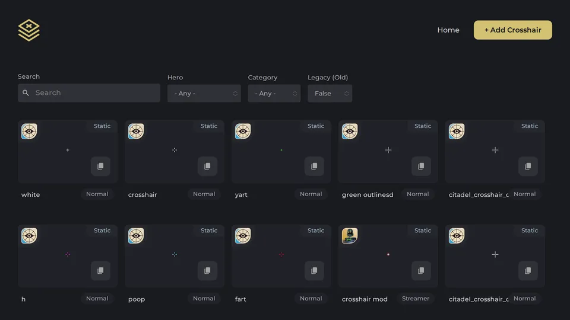570x320 pixels.
Task: Click the 'h' crosshair title
Action: 23,299
